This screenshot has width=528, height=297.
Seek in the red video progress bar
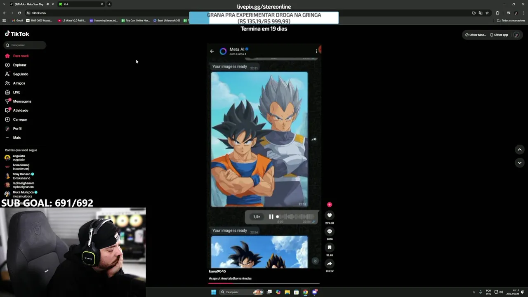point(264,283)
